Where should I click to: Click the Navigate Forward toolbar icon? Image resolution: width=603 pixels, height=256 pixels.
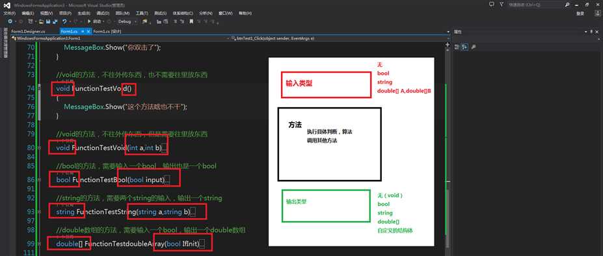pos(21,21)
